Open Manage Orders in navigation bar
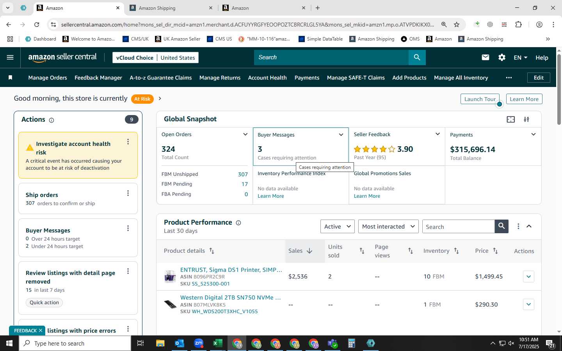The height and width of the screenshot is (351, 562). tap(48, 78)
